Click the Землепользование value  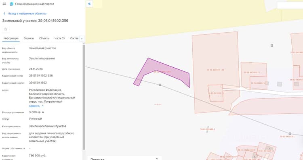click(x=42, y=58)
